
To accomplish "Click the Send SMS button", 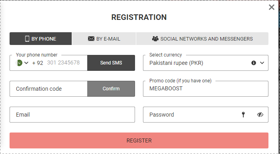I will pyautogui.click(x=111, y=63).
